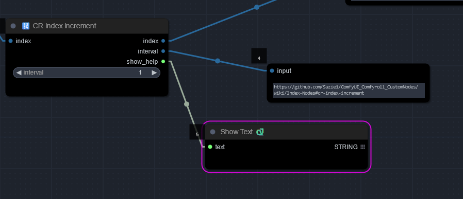
Task: Select the blue input socket of the URL node
Action: point(272,70)
